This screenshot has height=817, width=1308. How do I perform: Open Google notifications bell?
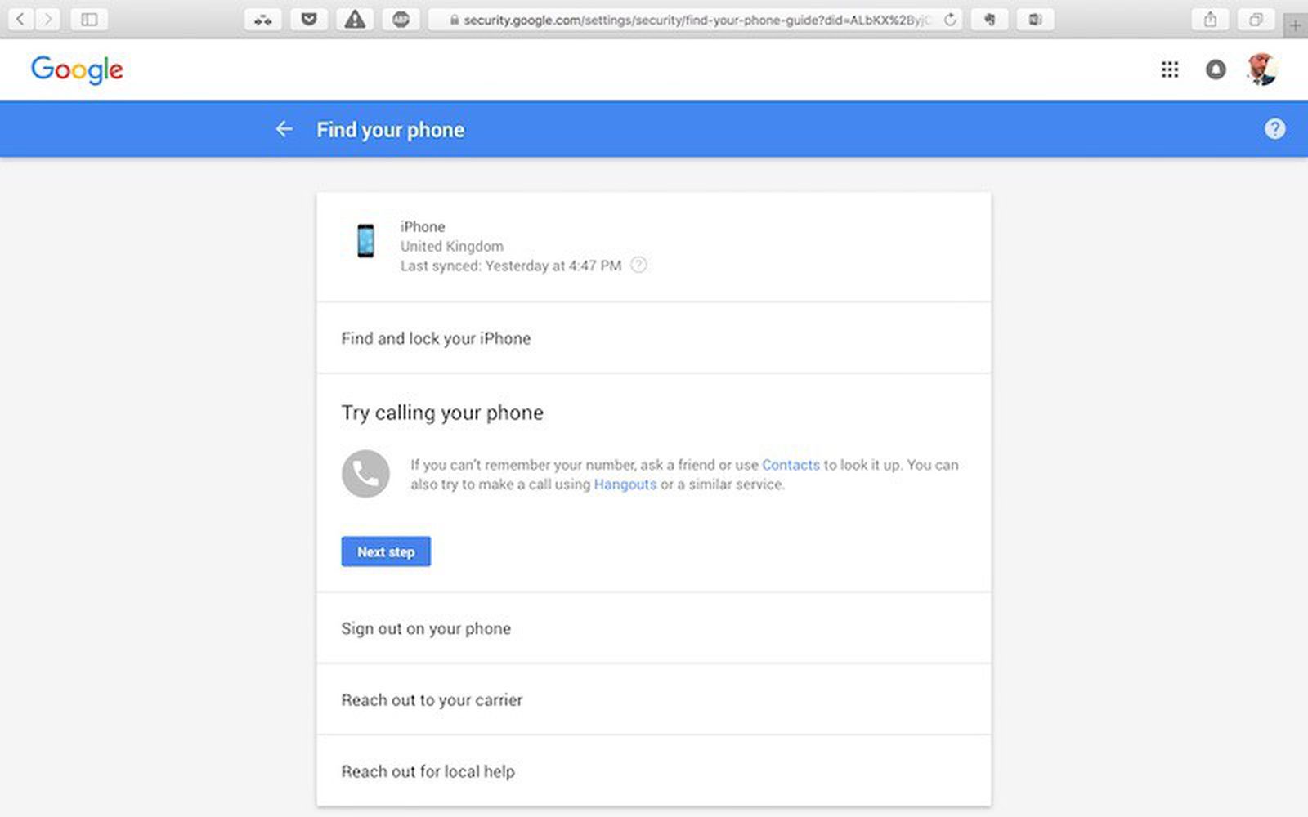point(1216,70)
